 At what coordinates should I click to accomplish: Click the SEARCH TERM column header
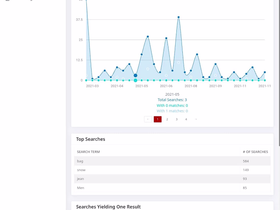click(x=88, y=152)
